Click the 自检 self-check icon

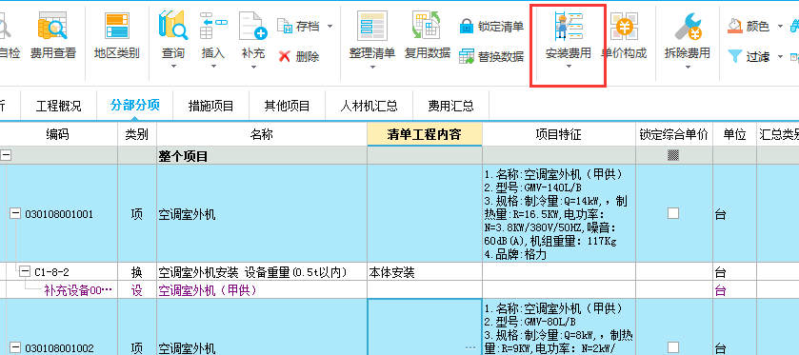4,26
